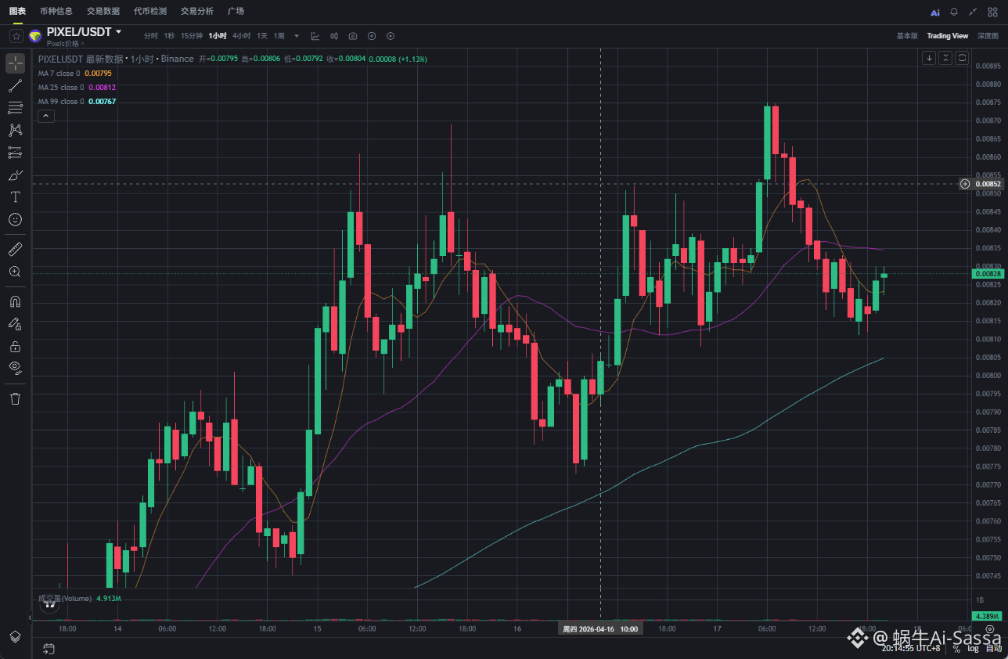Open the layout grid icon
The width and height of the screenshot is (1008, 659).
click(x=992, y=12)
